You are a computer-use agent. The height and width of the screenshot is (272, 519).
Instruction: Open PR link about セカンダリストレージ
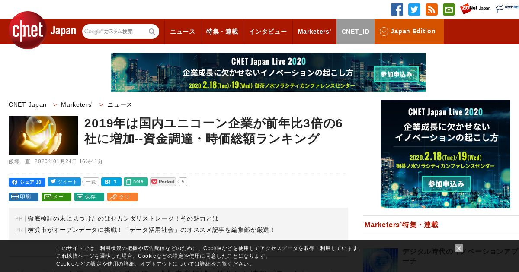point(123,218)
